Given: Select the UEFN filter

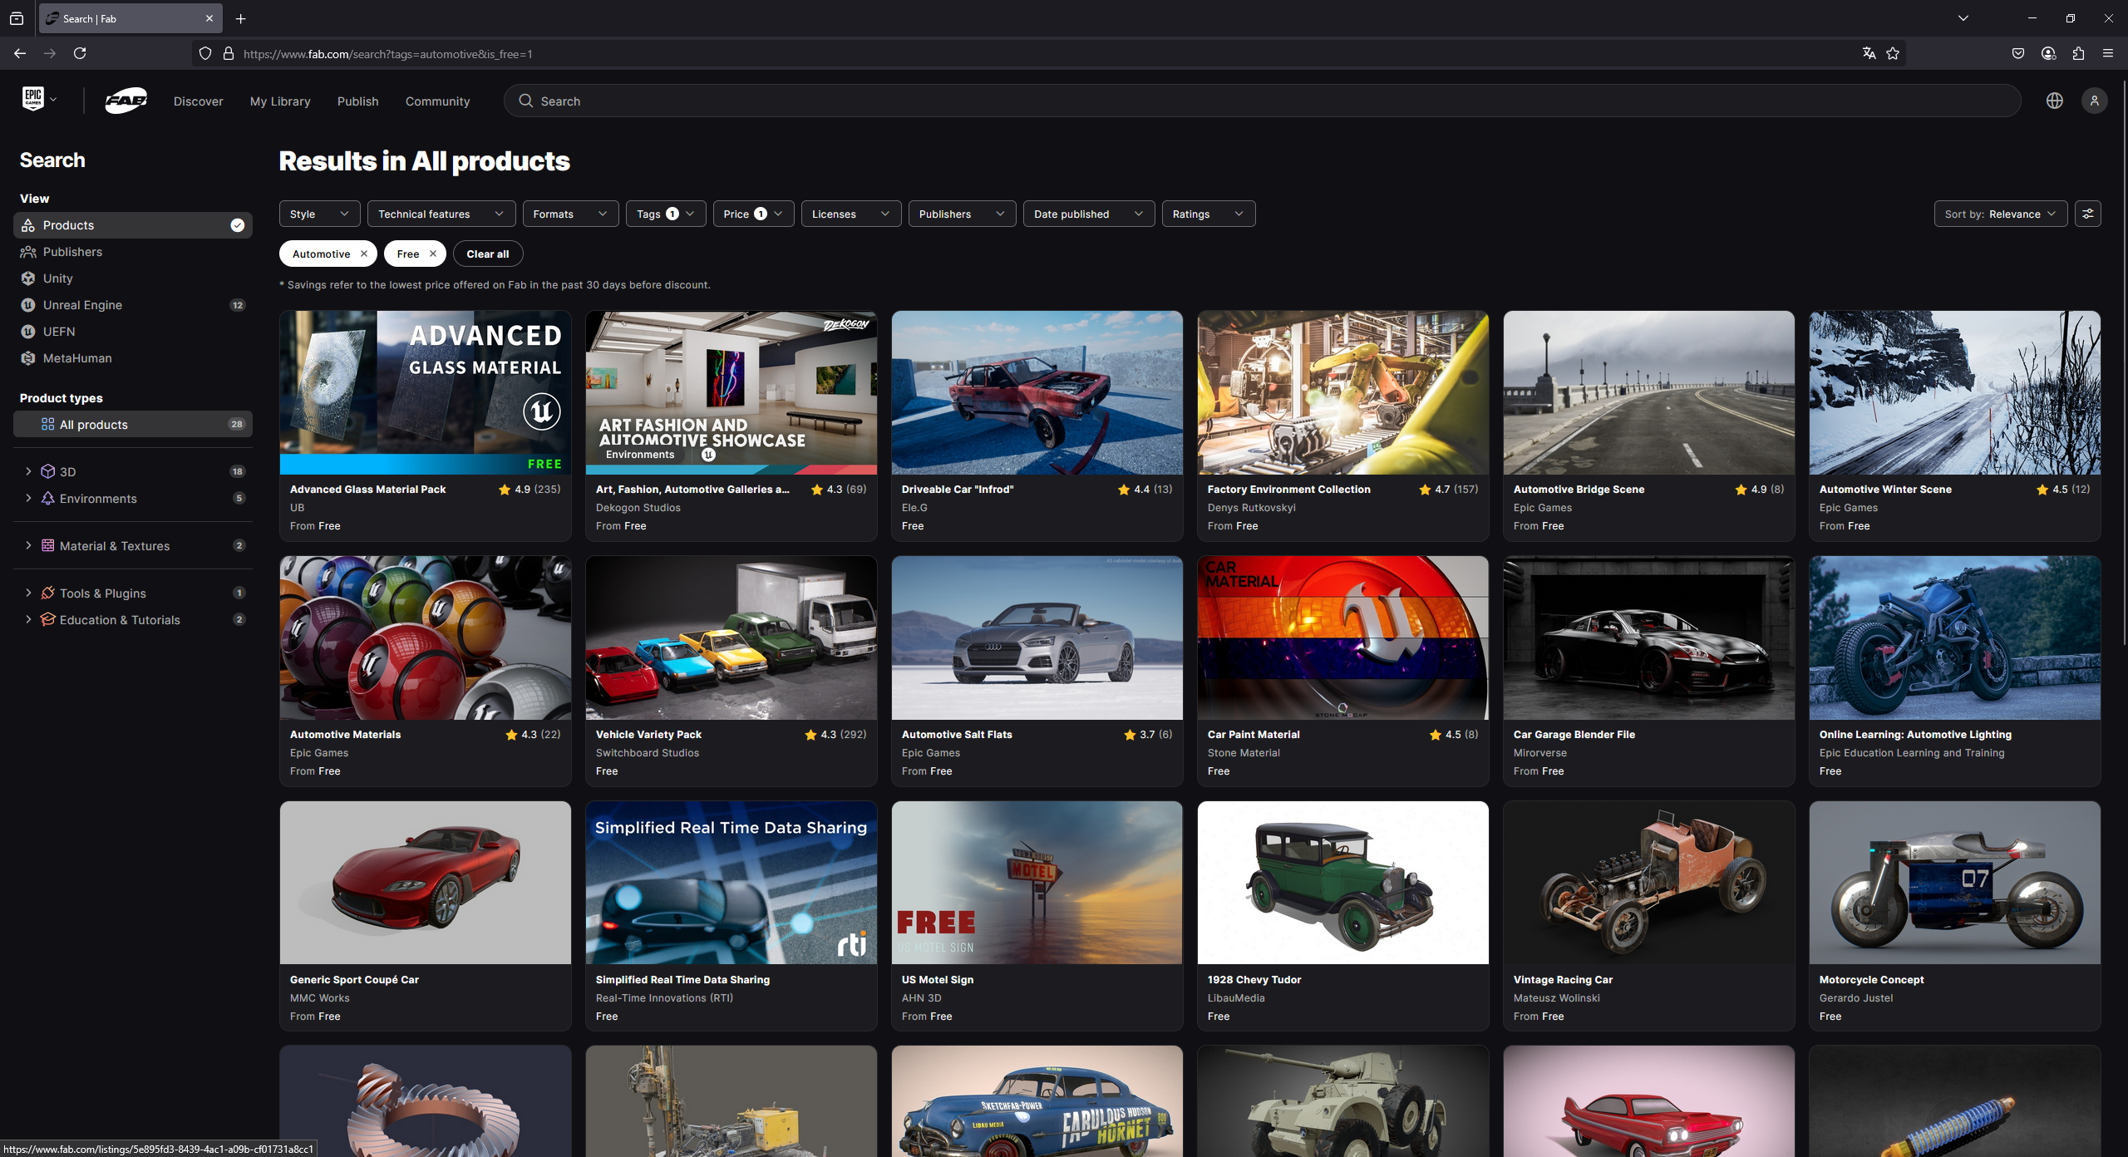Looking at the screenshot, I should point(133,332).
